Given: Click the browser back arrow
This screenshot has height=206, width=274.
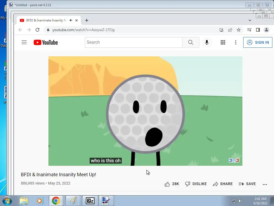Looking at the screenshot, I should coord(20,30).
